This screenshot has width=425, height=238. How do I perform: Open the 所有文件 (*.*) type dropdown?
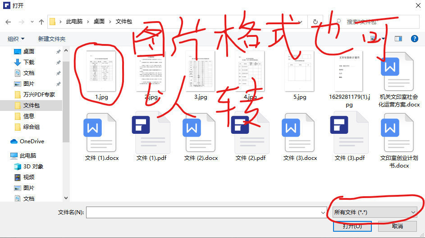click(x=375, y=212)
